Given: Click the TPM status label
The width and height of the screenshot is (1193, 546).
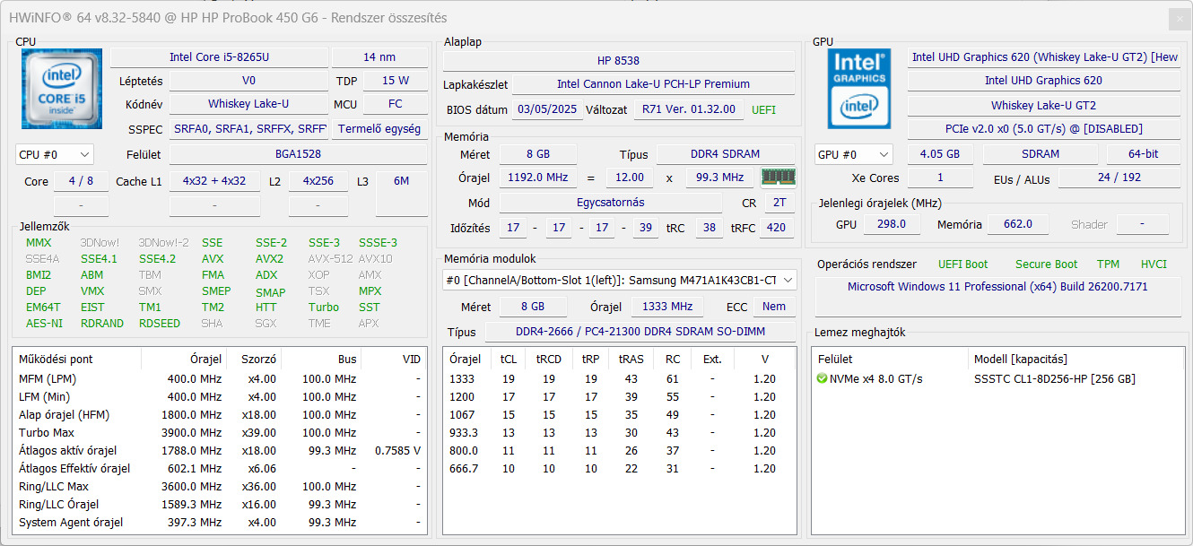Looking at the screenshot, I should [1108, 264].
